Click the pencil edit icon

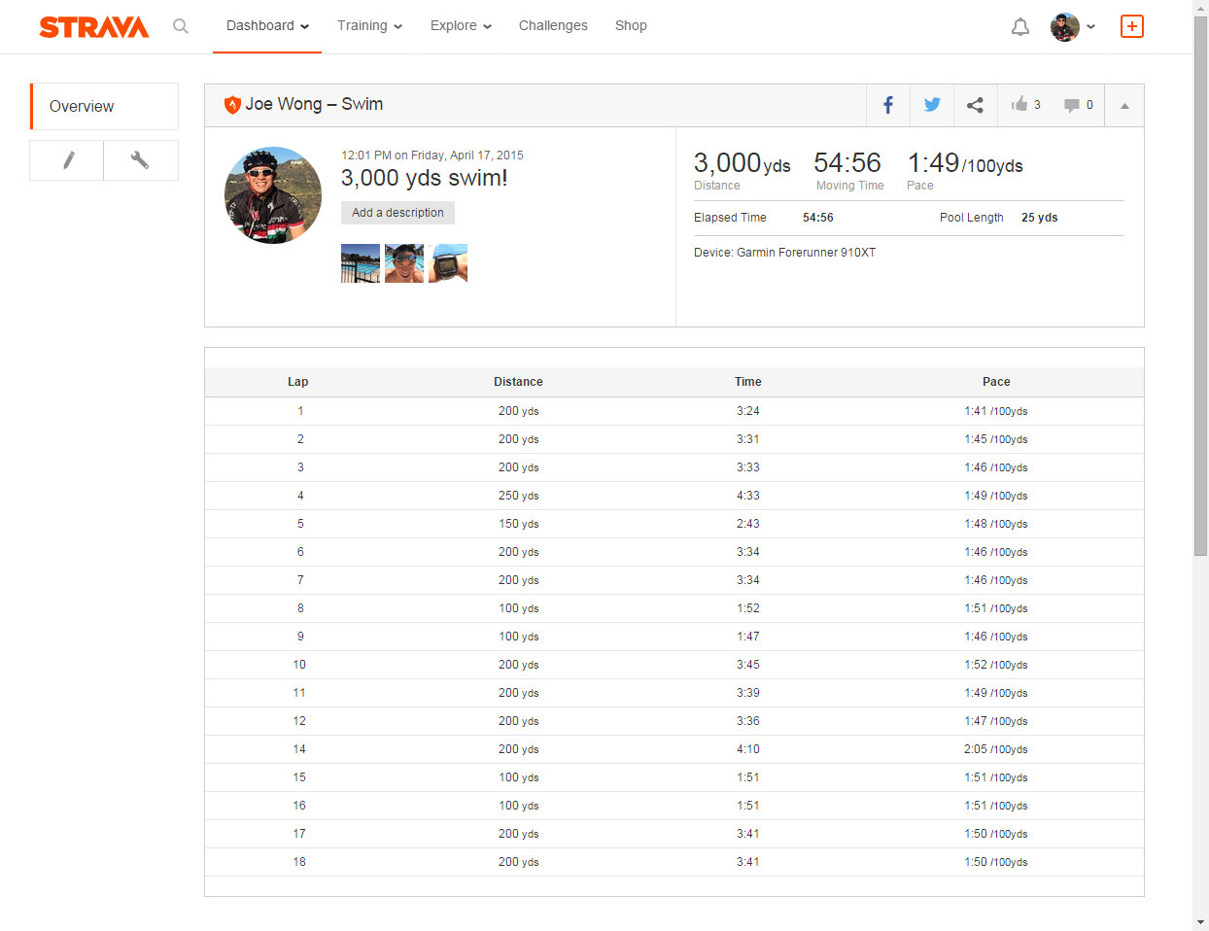pos(67,160)
